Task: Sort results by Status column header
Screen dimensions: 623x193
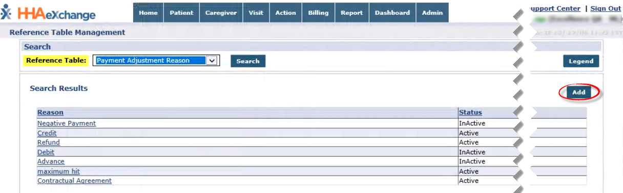Action: click(x=470, y=113)
